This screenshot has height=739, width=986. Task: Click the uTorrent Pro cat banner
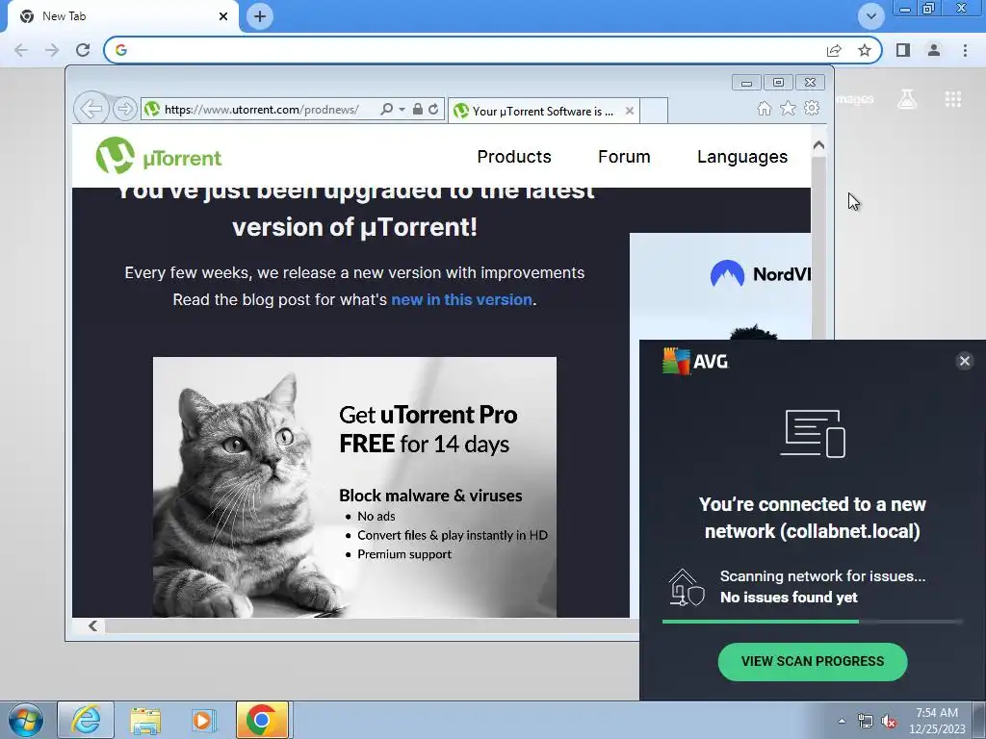(354, 487)
